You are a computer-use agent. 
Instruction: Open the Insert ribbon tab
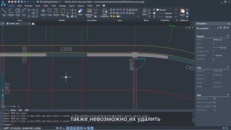[x=38, y=6]
